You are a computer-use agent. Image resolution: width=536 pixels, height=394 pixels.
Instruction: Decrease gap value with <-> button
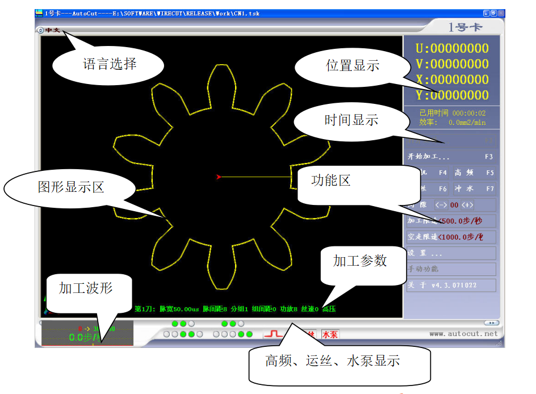click(x=441, y=205)
